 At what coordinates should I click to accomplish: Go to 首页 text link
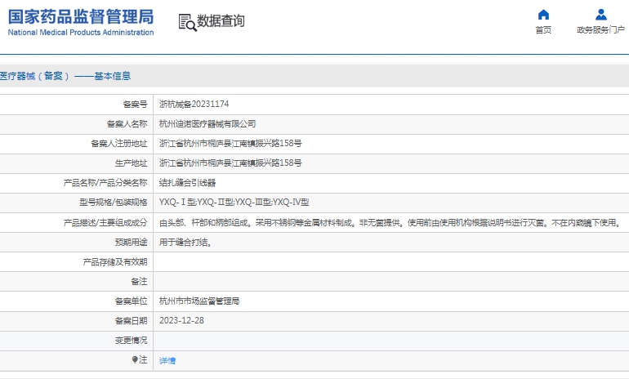tap(543, 30)
